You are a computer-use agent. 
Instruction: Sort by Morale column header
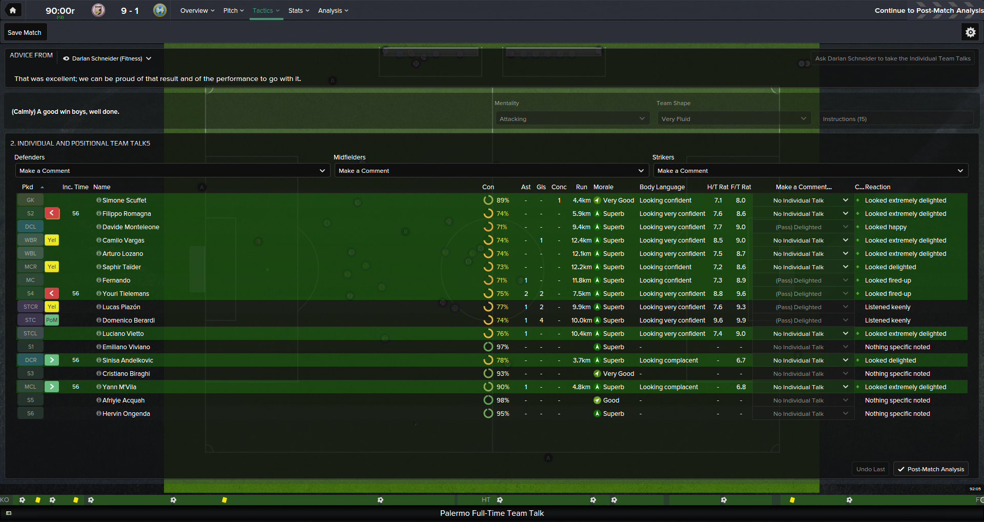tap(603, 187)
